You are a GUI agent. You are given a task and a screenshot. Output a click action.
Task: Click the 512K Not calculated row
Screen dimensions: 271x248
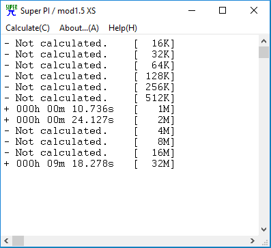pyautogui.click(x=89, y=98)
